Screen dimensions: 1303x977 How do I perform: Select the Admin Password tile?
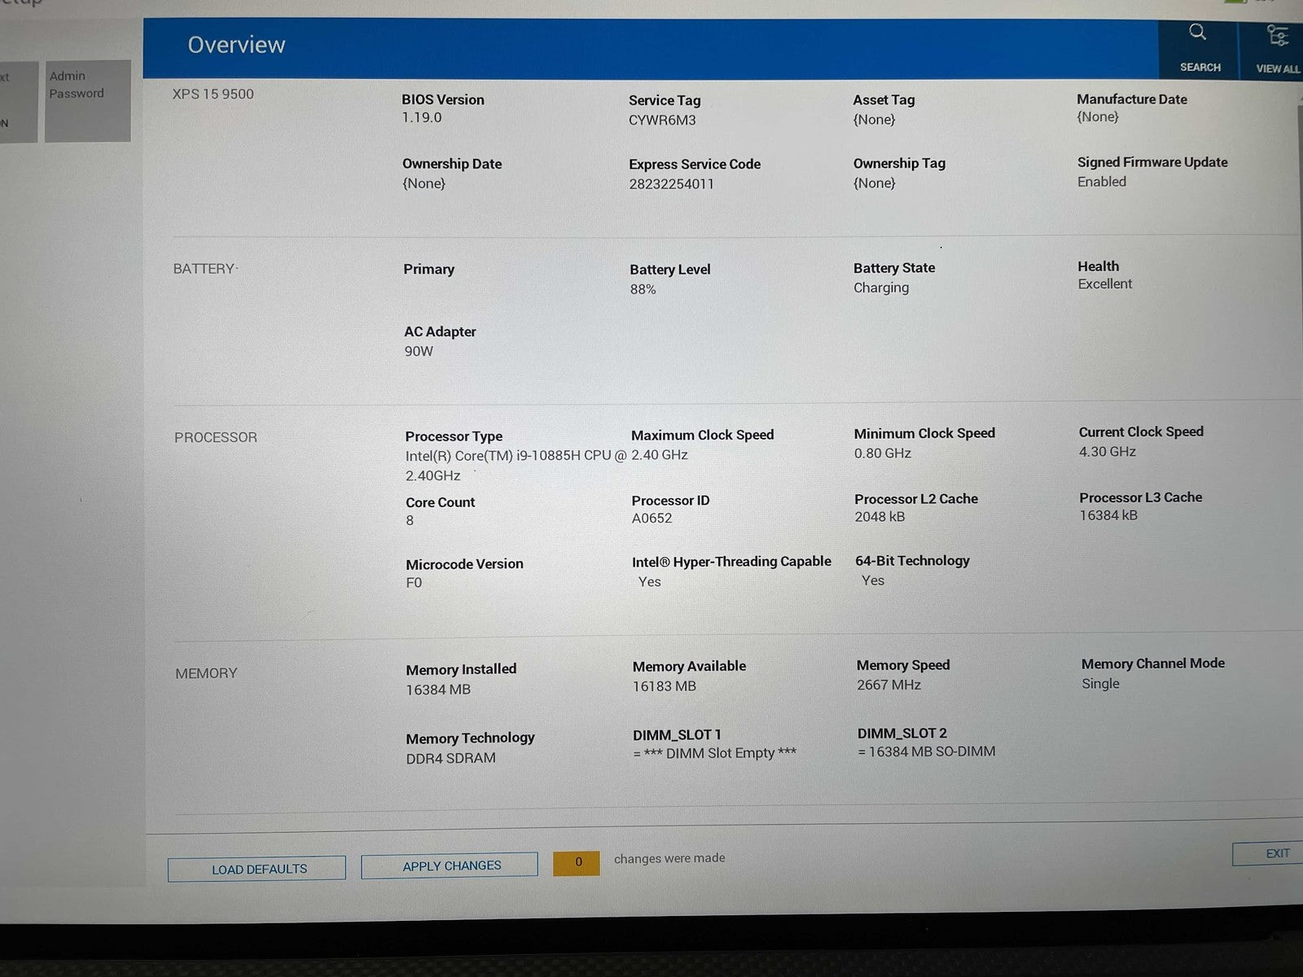point(88,101)
